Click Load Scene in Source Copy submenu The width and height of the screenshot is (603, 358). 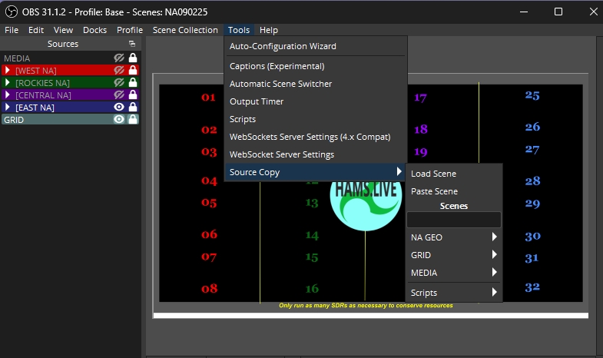433,174
